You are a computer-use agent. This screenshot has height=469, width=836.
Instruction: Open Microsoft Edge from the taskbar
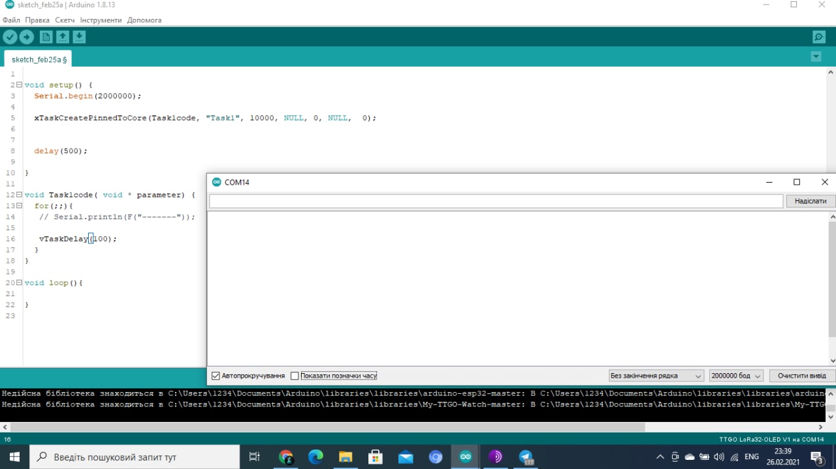point(315,457)
